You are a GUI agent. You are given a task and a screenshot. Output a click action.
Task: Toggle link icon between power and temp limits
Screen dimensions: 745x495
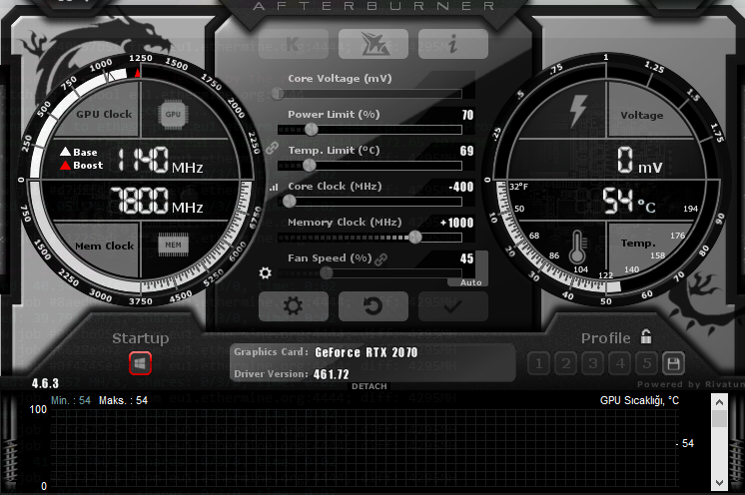click(272, 148)
